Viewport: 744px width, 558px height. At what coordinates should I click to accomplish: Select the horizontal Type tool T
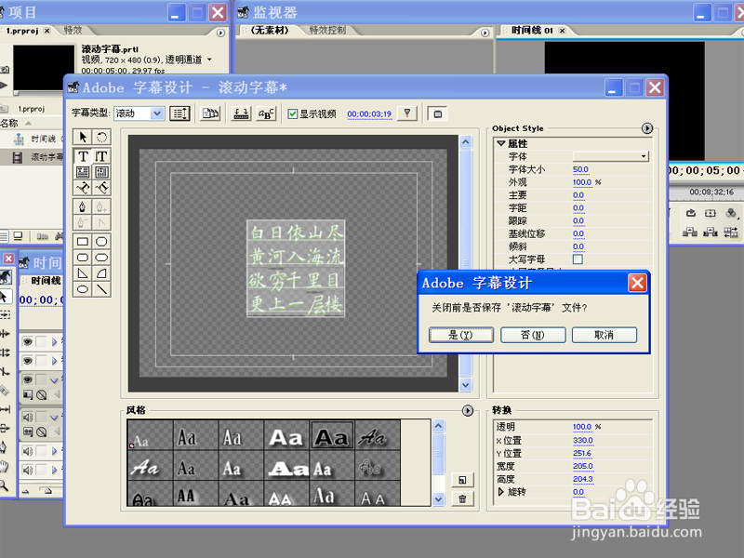pyautogui.click(x=83, y=156)
